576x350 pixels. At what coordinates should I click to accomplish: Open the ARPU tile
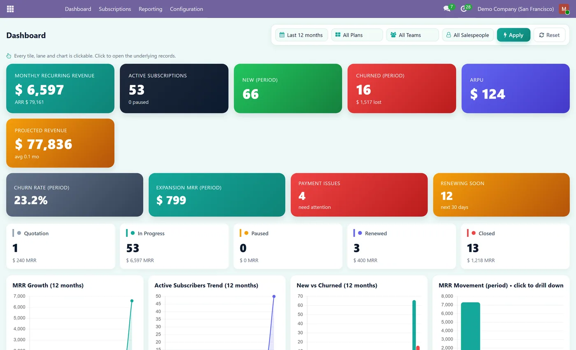click(516, 88)
